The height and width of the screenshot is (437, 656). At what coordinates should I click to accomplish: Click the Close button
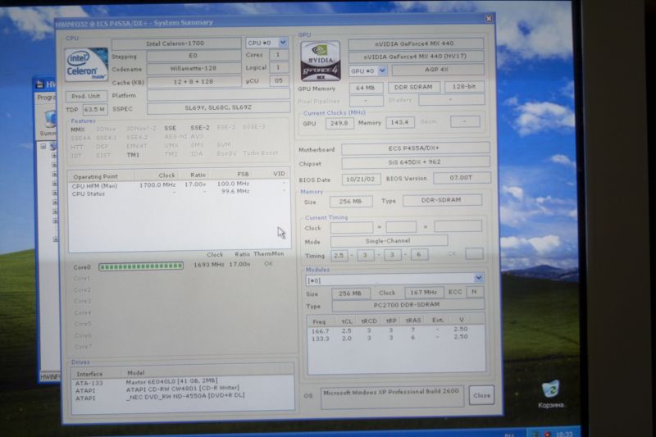click(481, 395)
